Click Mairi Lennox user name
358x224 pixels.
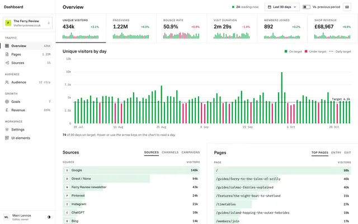coord(22,216)
